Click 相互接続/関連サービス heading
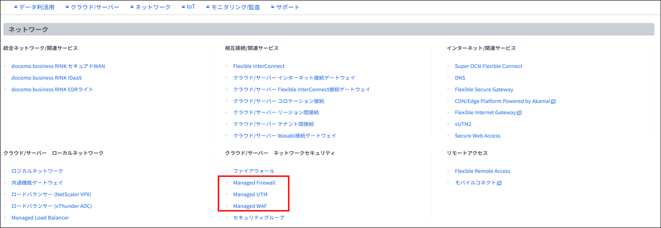 (x=252, y=48)
